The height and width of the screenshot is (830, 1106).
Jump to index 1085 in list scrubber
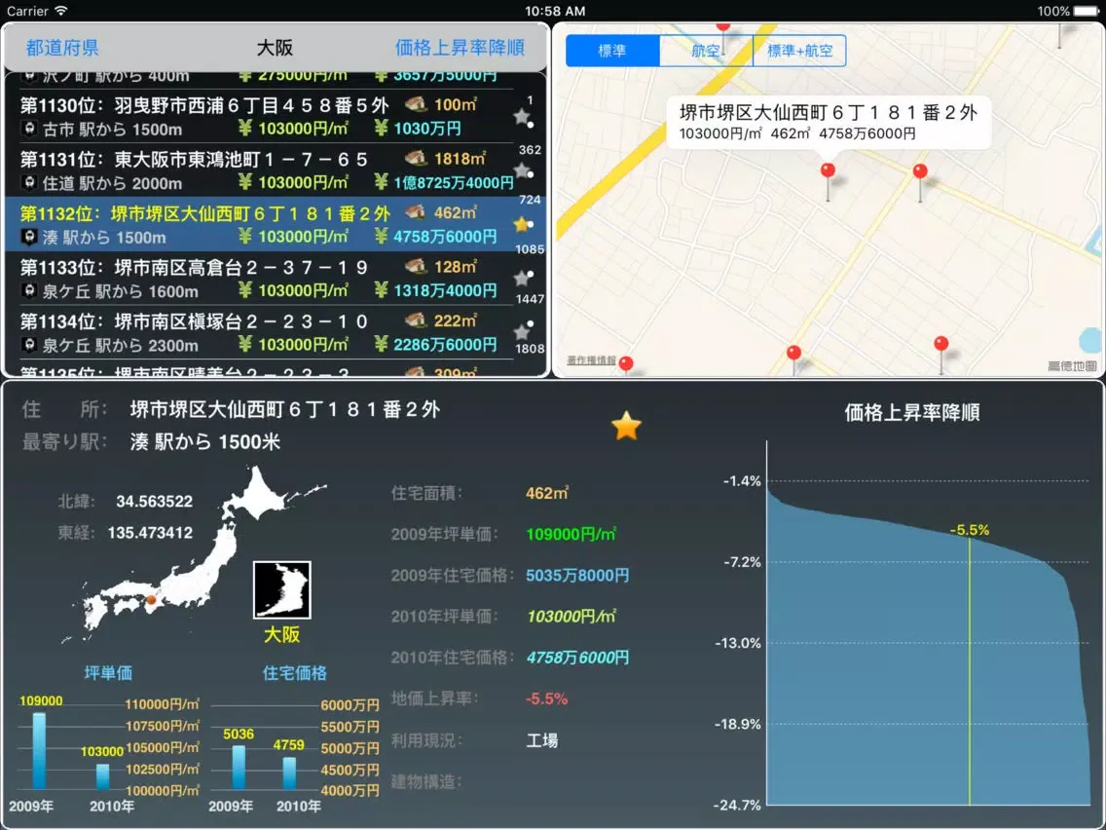(x=530, y=249)
